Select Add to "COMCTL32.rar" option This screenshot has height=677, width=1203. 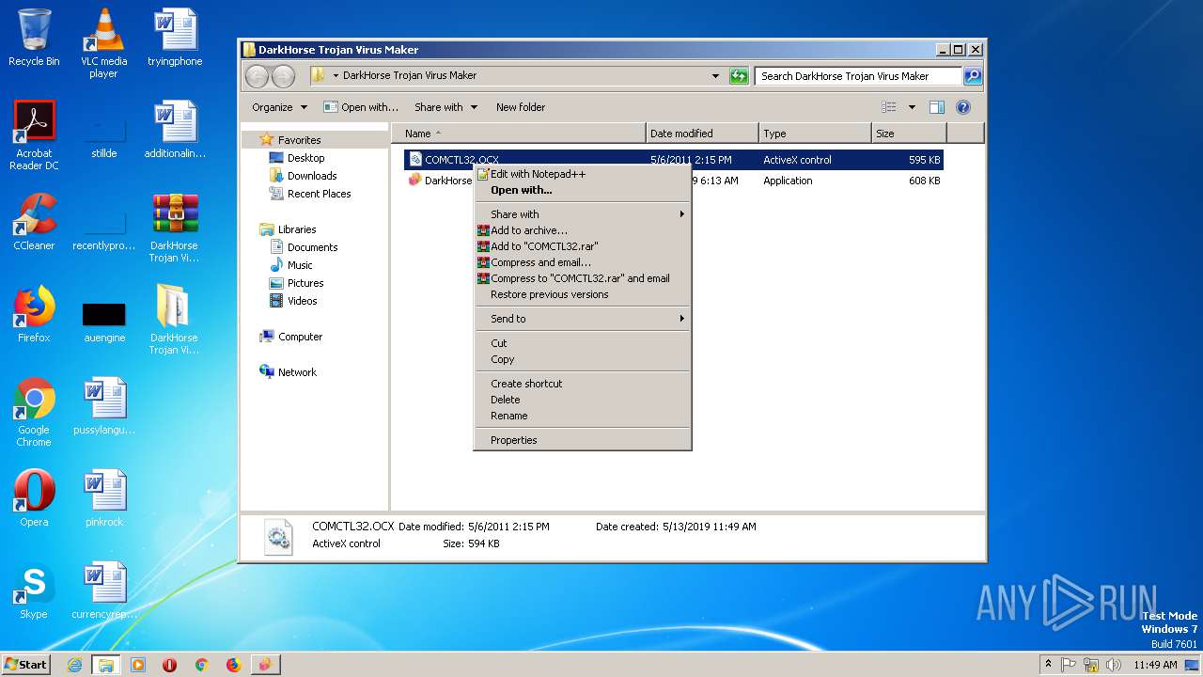(x=583, y=246)
